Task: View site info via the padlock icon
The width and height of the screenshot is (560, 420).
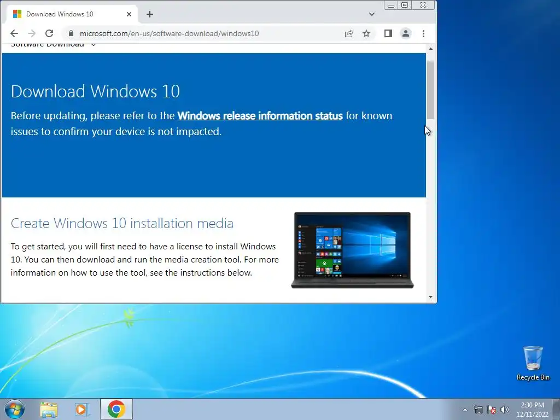Action: [x=71, y=33]
